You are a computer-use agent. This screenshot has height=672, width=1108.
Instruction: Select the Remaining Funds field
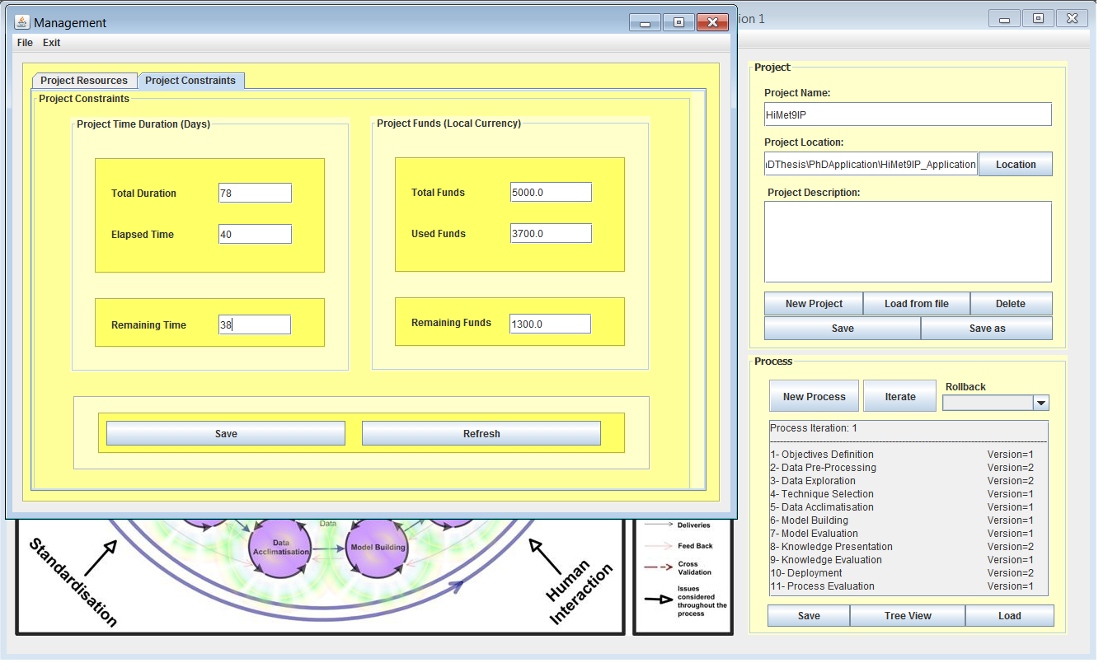(550, 324)
